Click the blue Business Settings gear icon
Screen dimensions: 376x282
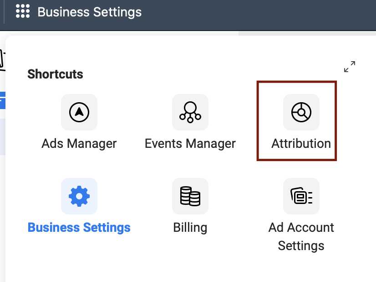79,196
